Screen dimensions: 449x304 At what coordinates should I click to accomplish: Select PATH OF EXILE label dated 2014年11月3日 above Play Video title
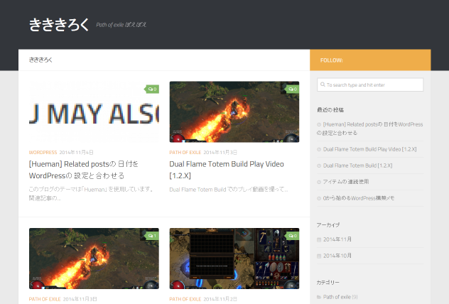(x=185, y=152)
